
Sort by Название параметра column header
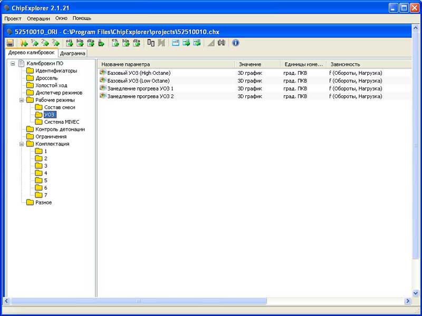click(126, 64)
